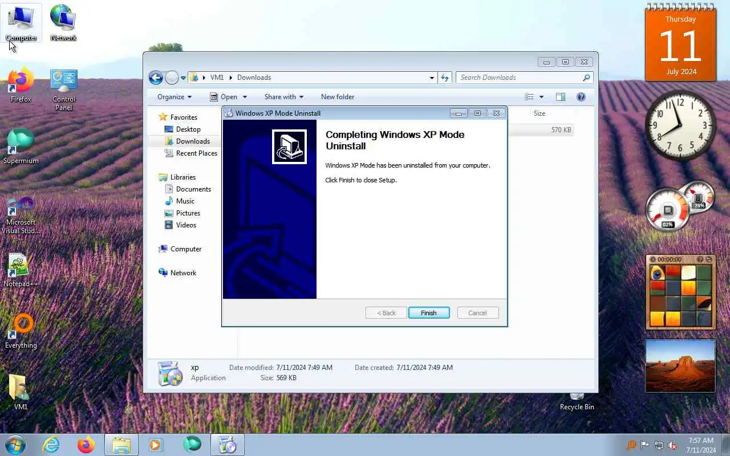Open the Computer desktop icon
The height and width of the screenshot is (456, 730).
point(21,23)
